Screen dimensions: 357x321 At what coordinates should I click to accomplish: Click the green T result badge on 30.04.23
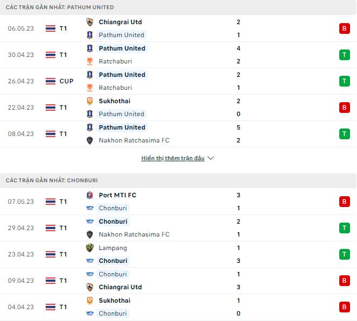344,55
